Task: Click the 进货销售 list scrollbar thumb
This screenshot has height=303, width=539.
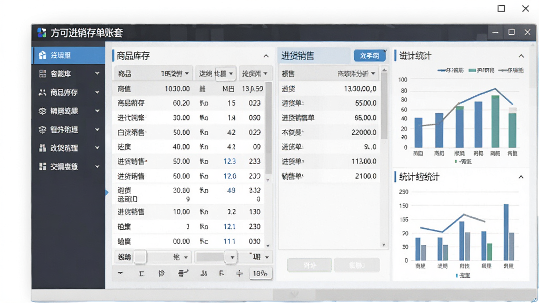Action: point(384,105)
